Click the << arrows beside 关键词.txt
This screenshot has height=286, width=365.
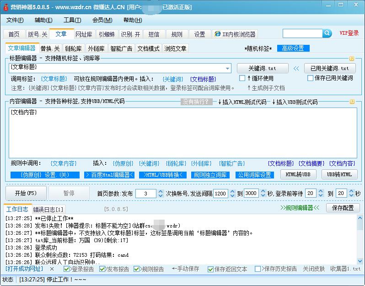(x=296, y=69)
